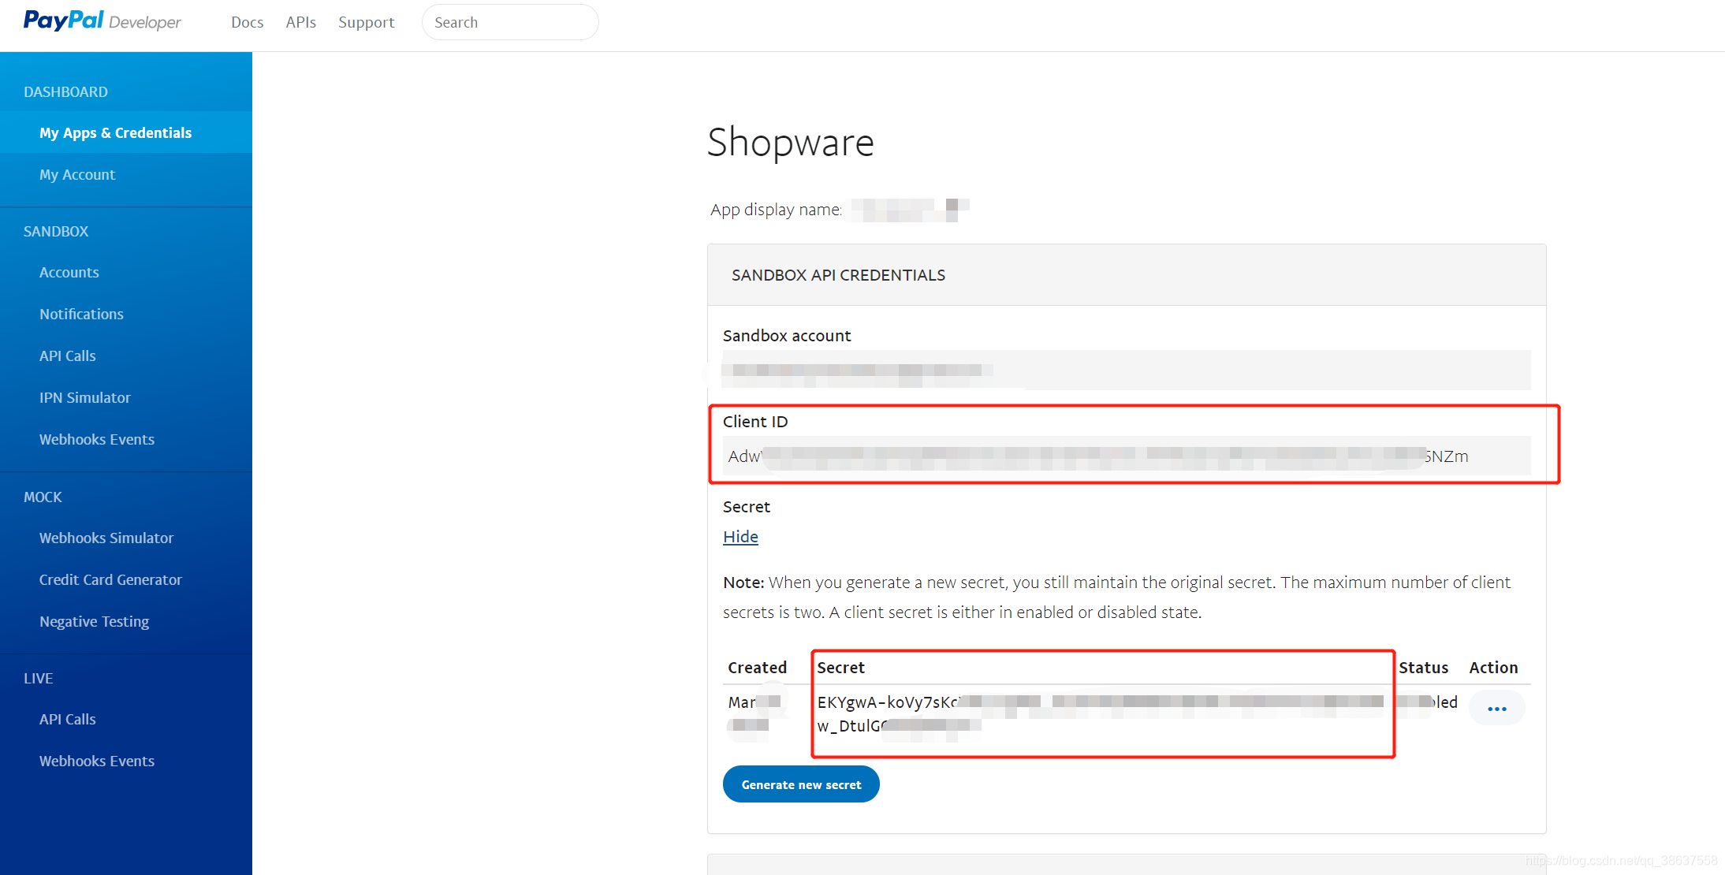Open the APIs menu
Viewport: 1725px width, 875px height.
click(300, 23)
